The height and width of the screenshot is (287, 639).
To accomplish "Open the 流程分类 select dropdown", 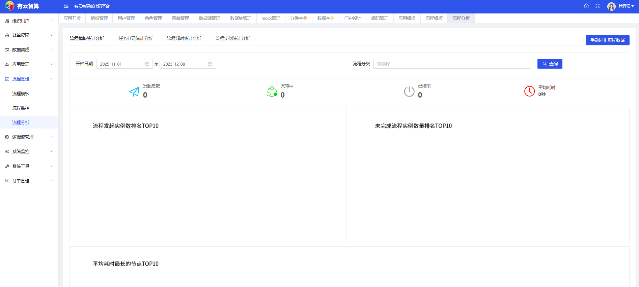I will click(x=451, y=64).
